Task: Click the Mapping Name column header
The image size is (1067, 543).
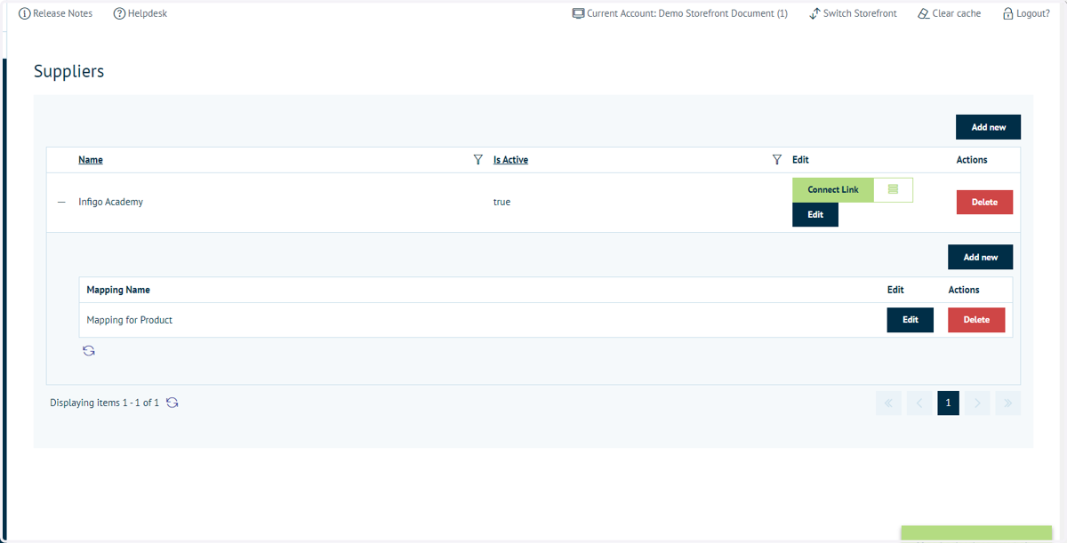Action: (x=118, y=290)
